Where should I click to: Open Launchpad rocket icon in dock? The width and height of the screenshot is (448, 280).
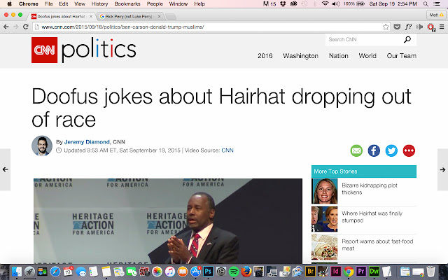click(29, 272)
